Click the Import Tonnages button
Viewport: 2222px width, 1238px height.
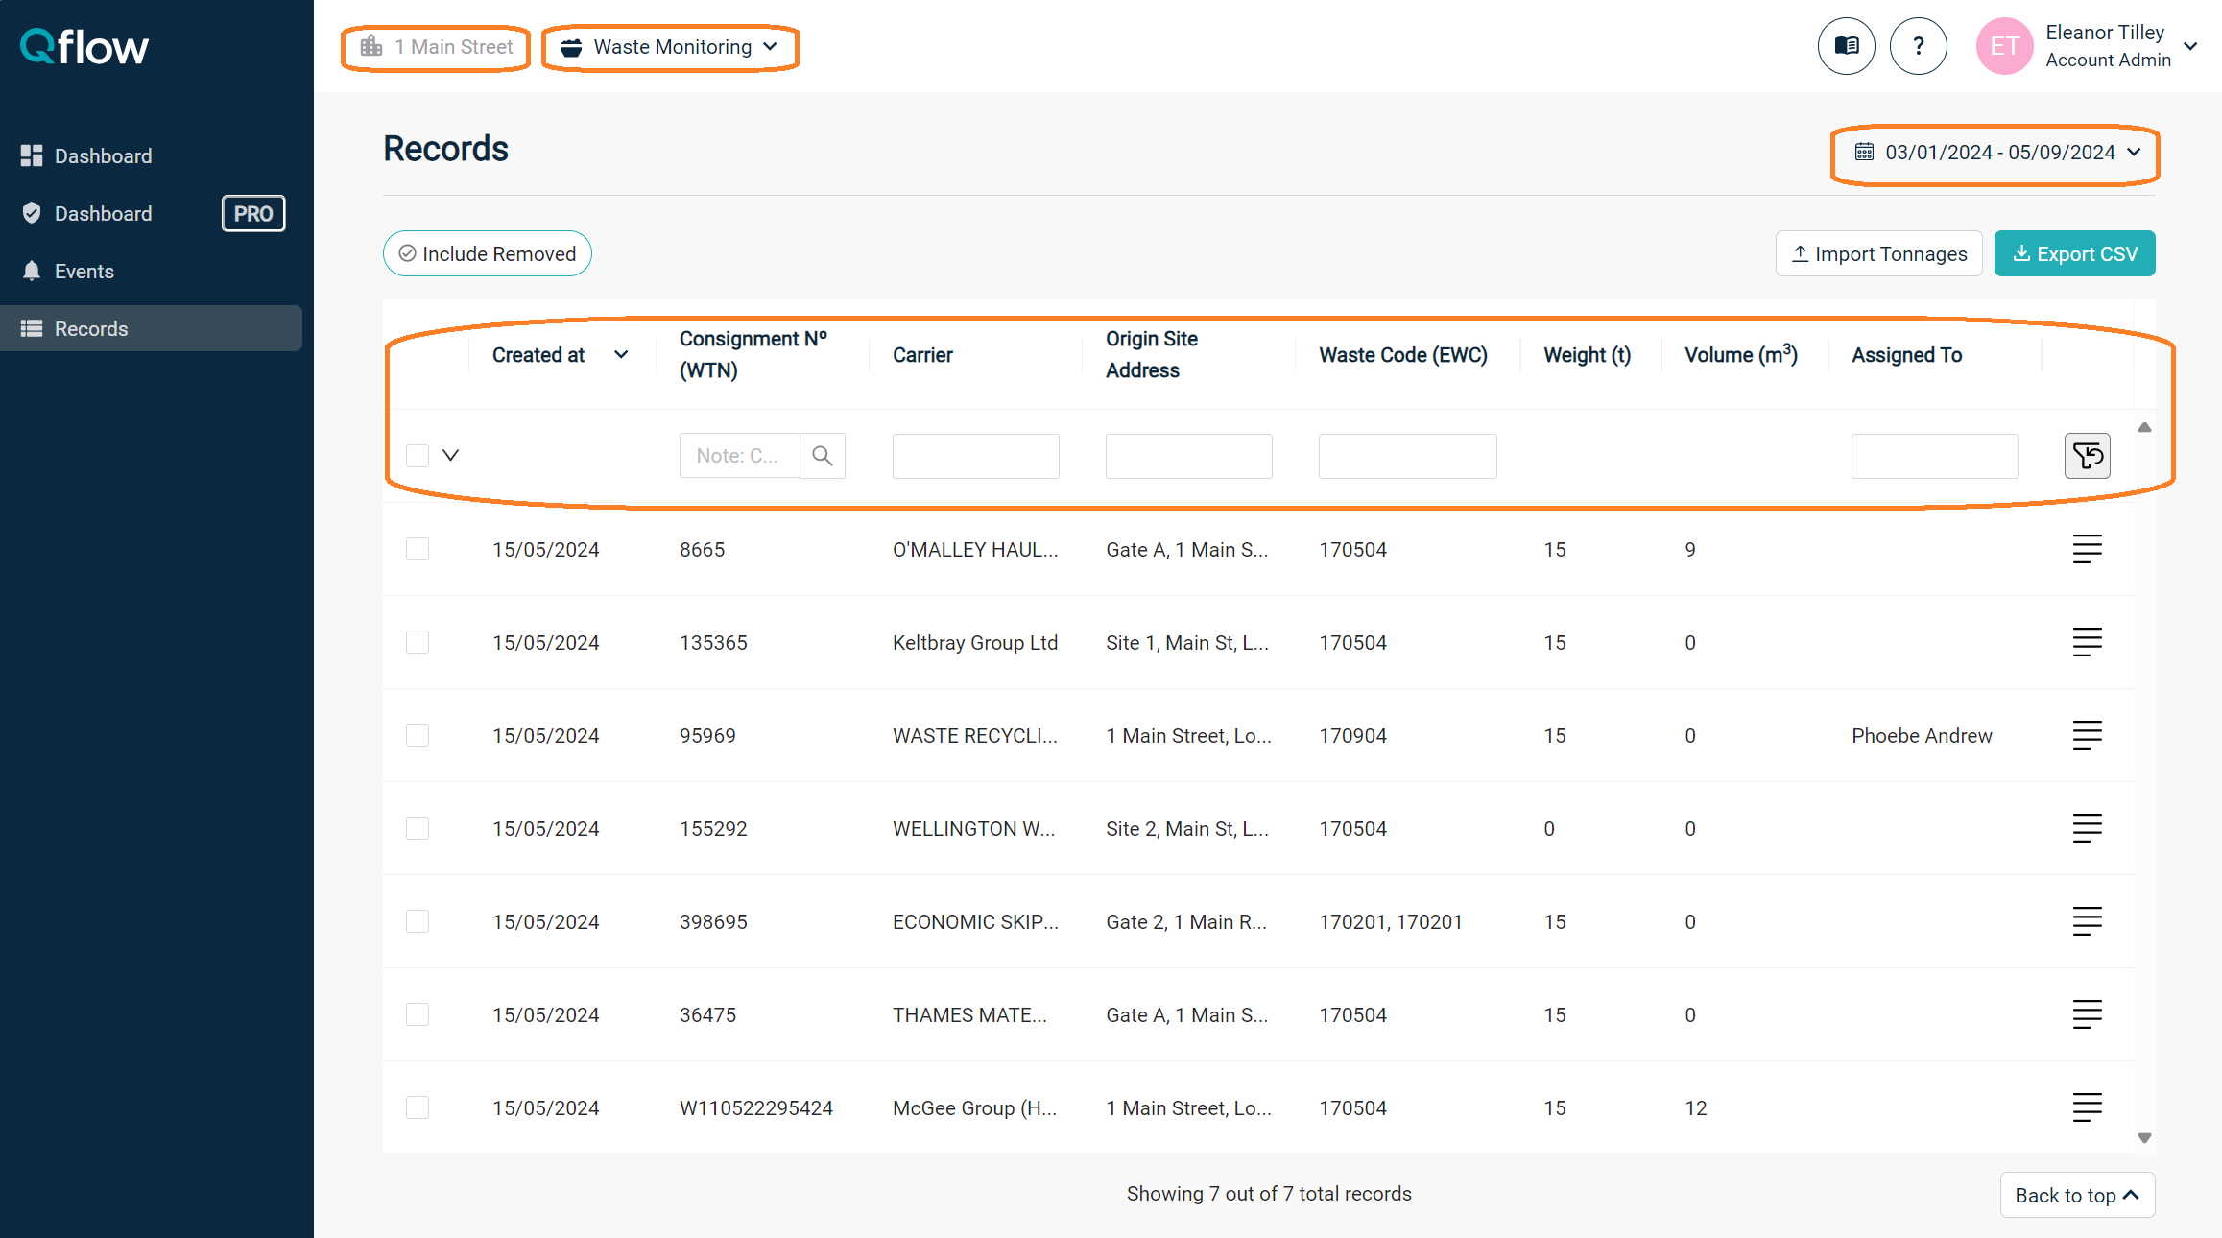click(x=1878, y=253)
